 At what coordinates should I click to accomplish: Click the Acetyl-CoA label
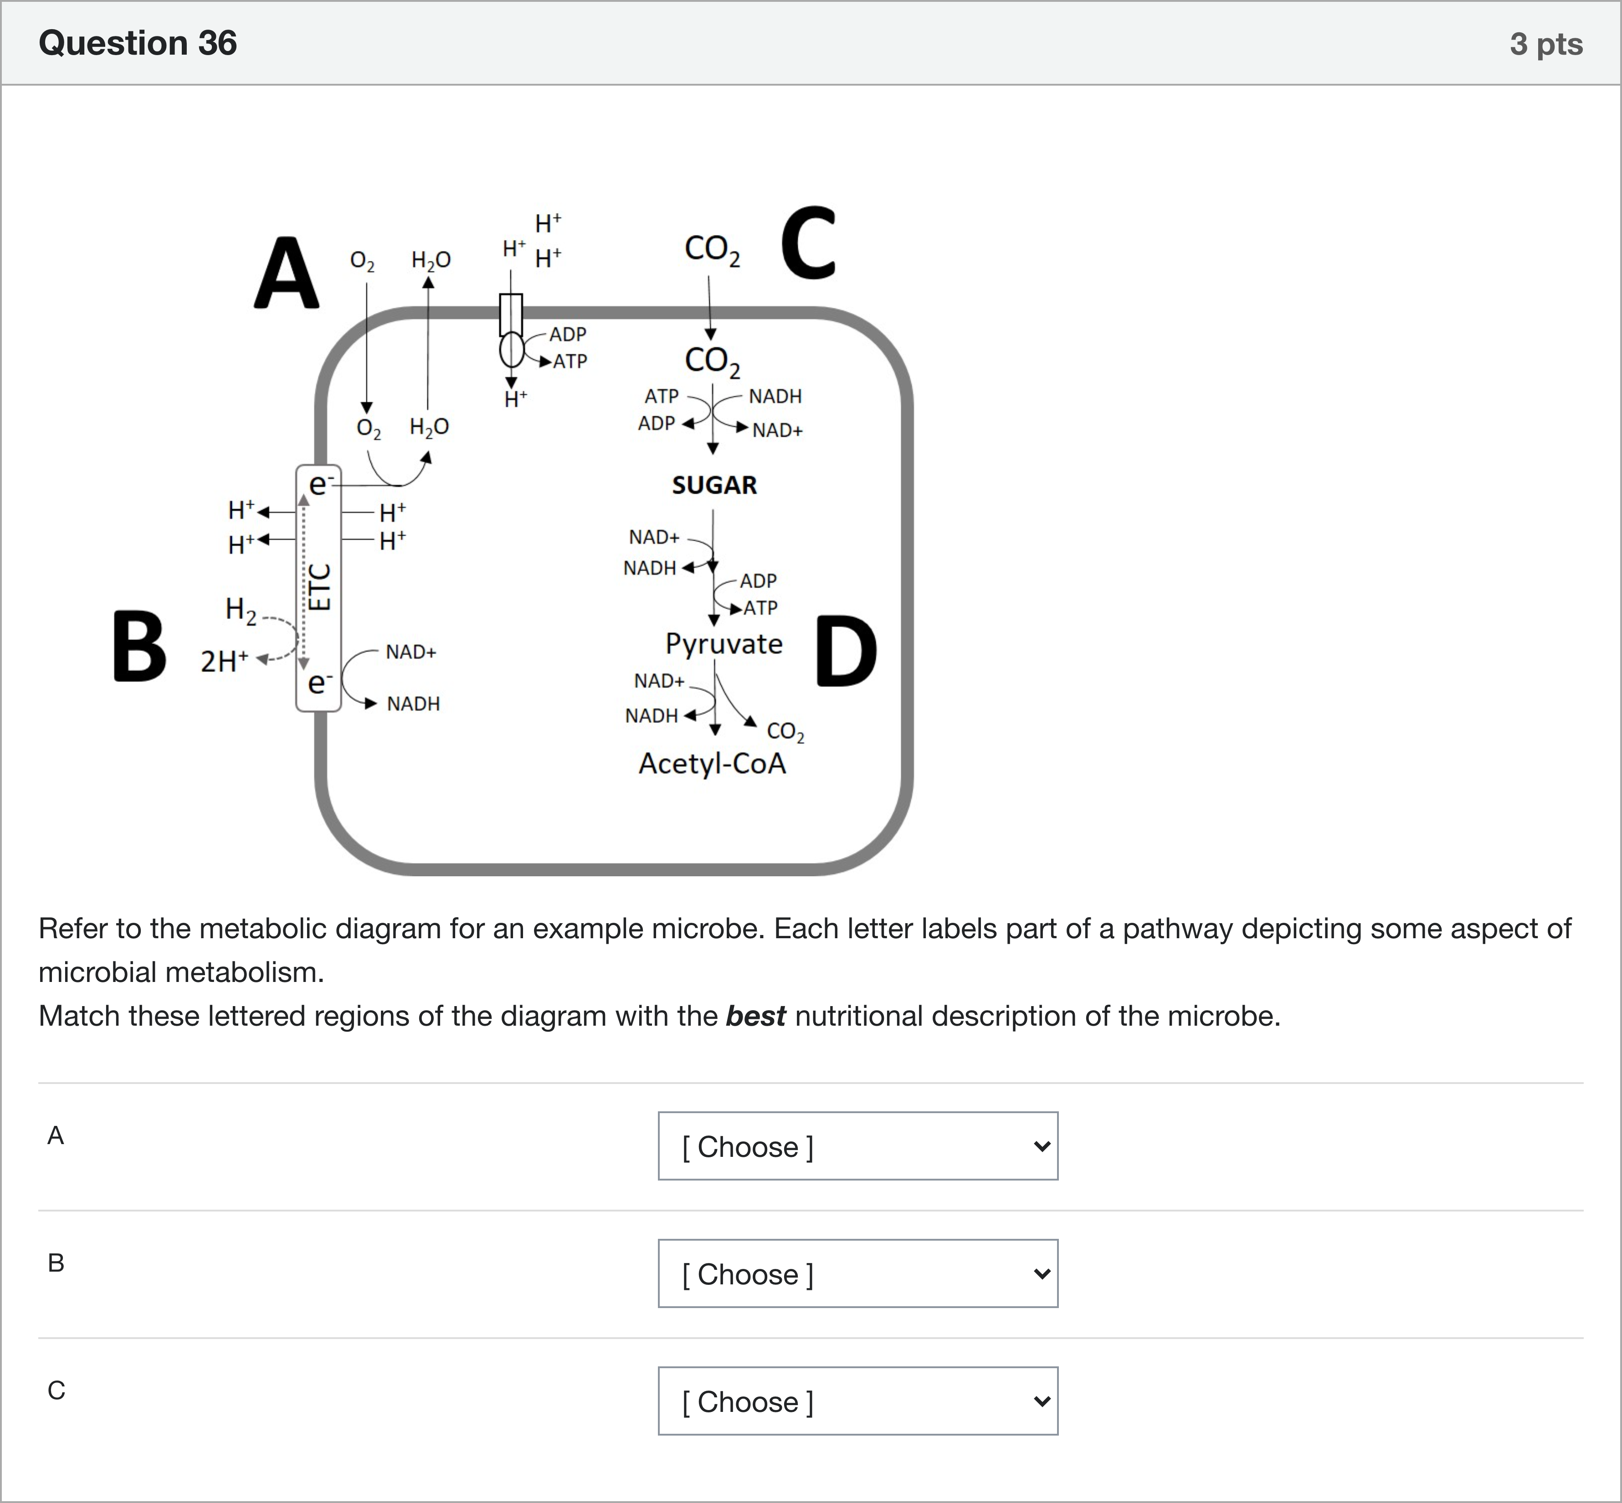click(712, 763)
